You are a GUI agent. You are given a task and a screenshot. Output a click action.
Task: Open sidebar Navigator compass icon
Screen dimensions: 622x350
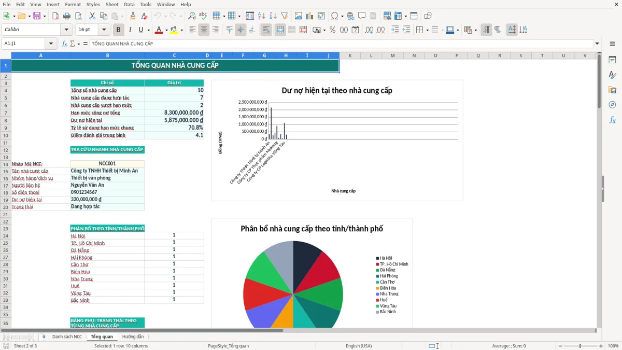click(x=612, y=105)
